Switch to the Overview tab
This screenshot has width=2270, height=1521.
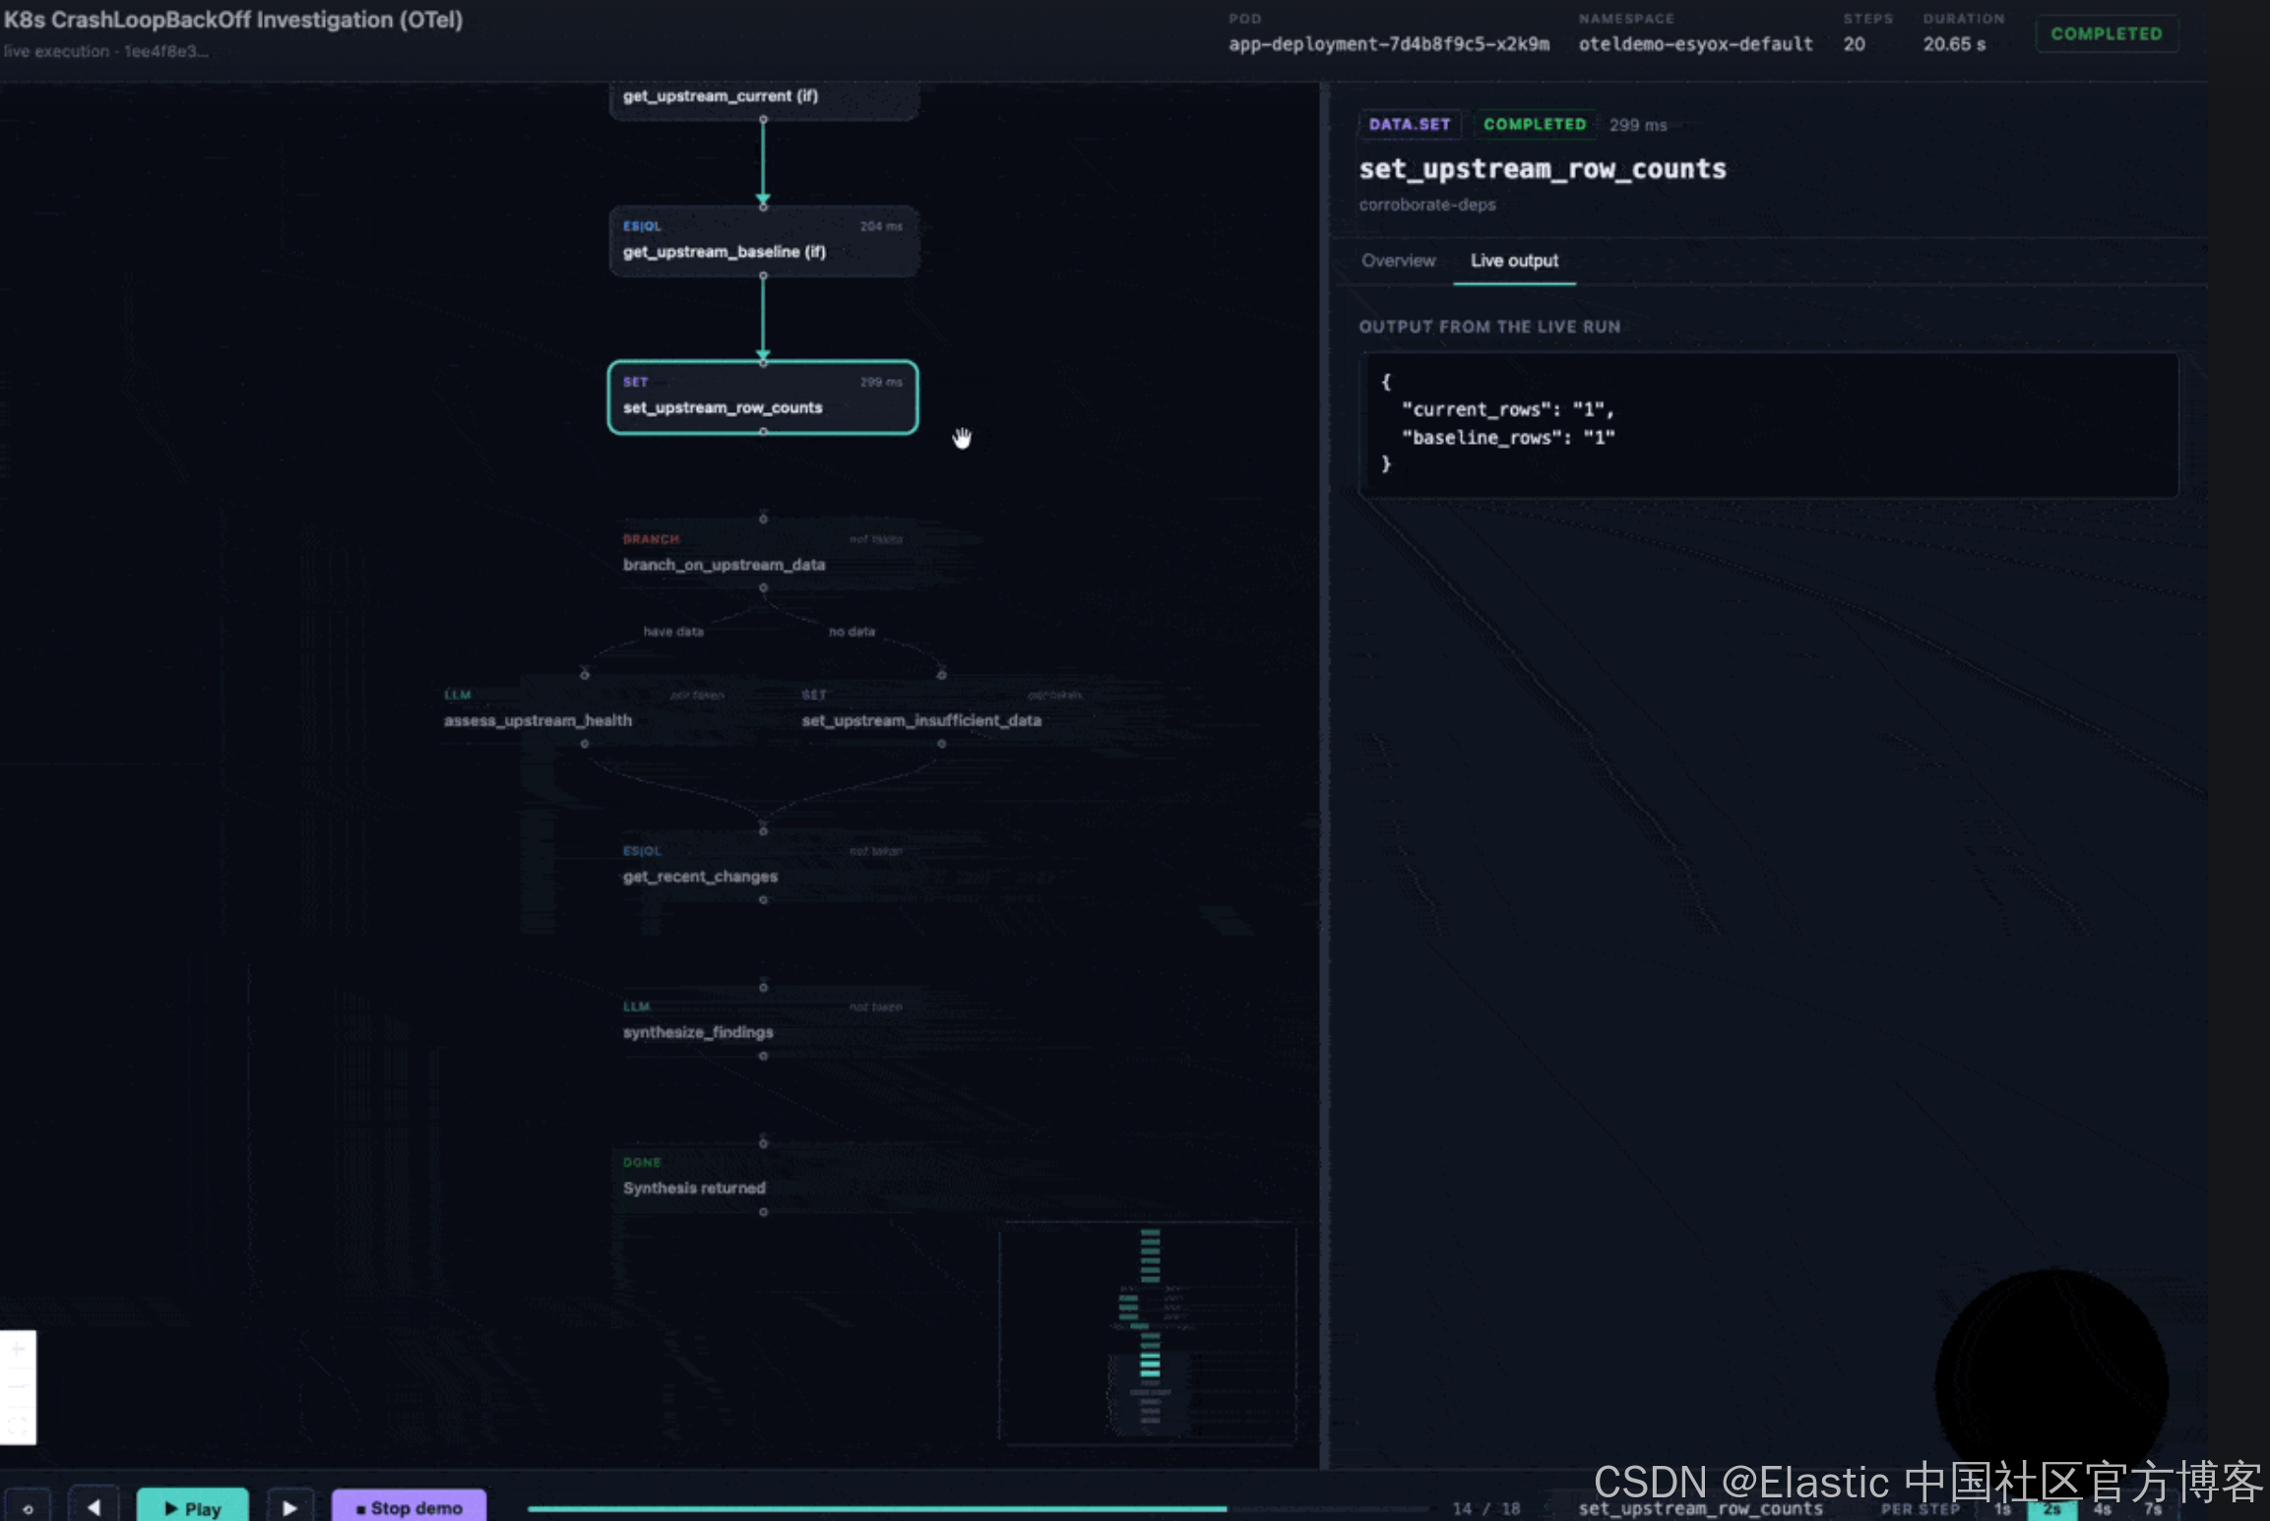(x=1398, y=261)
